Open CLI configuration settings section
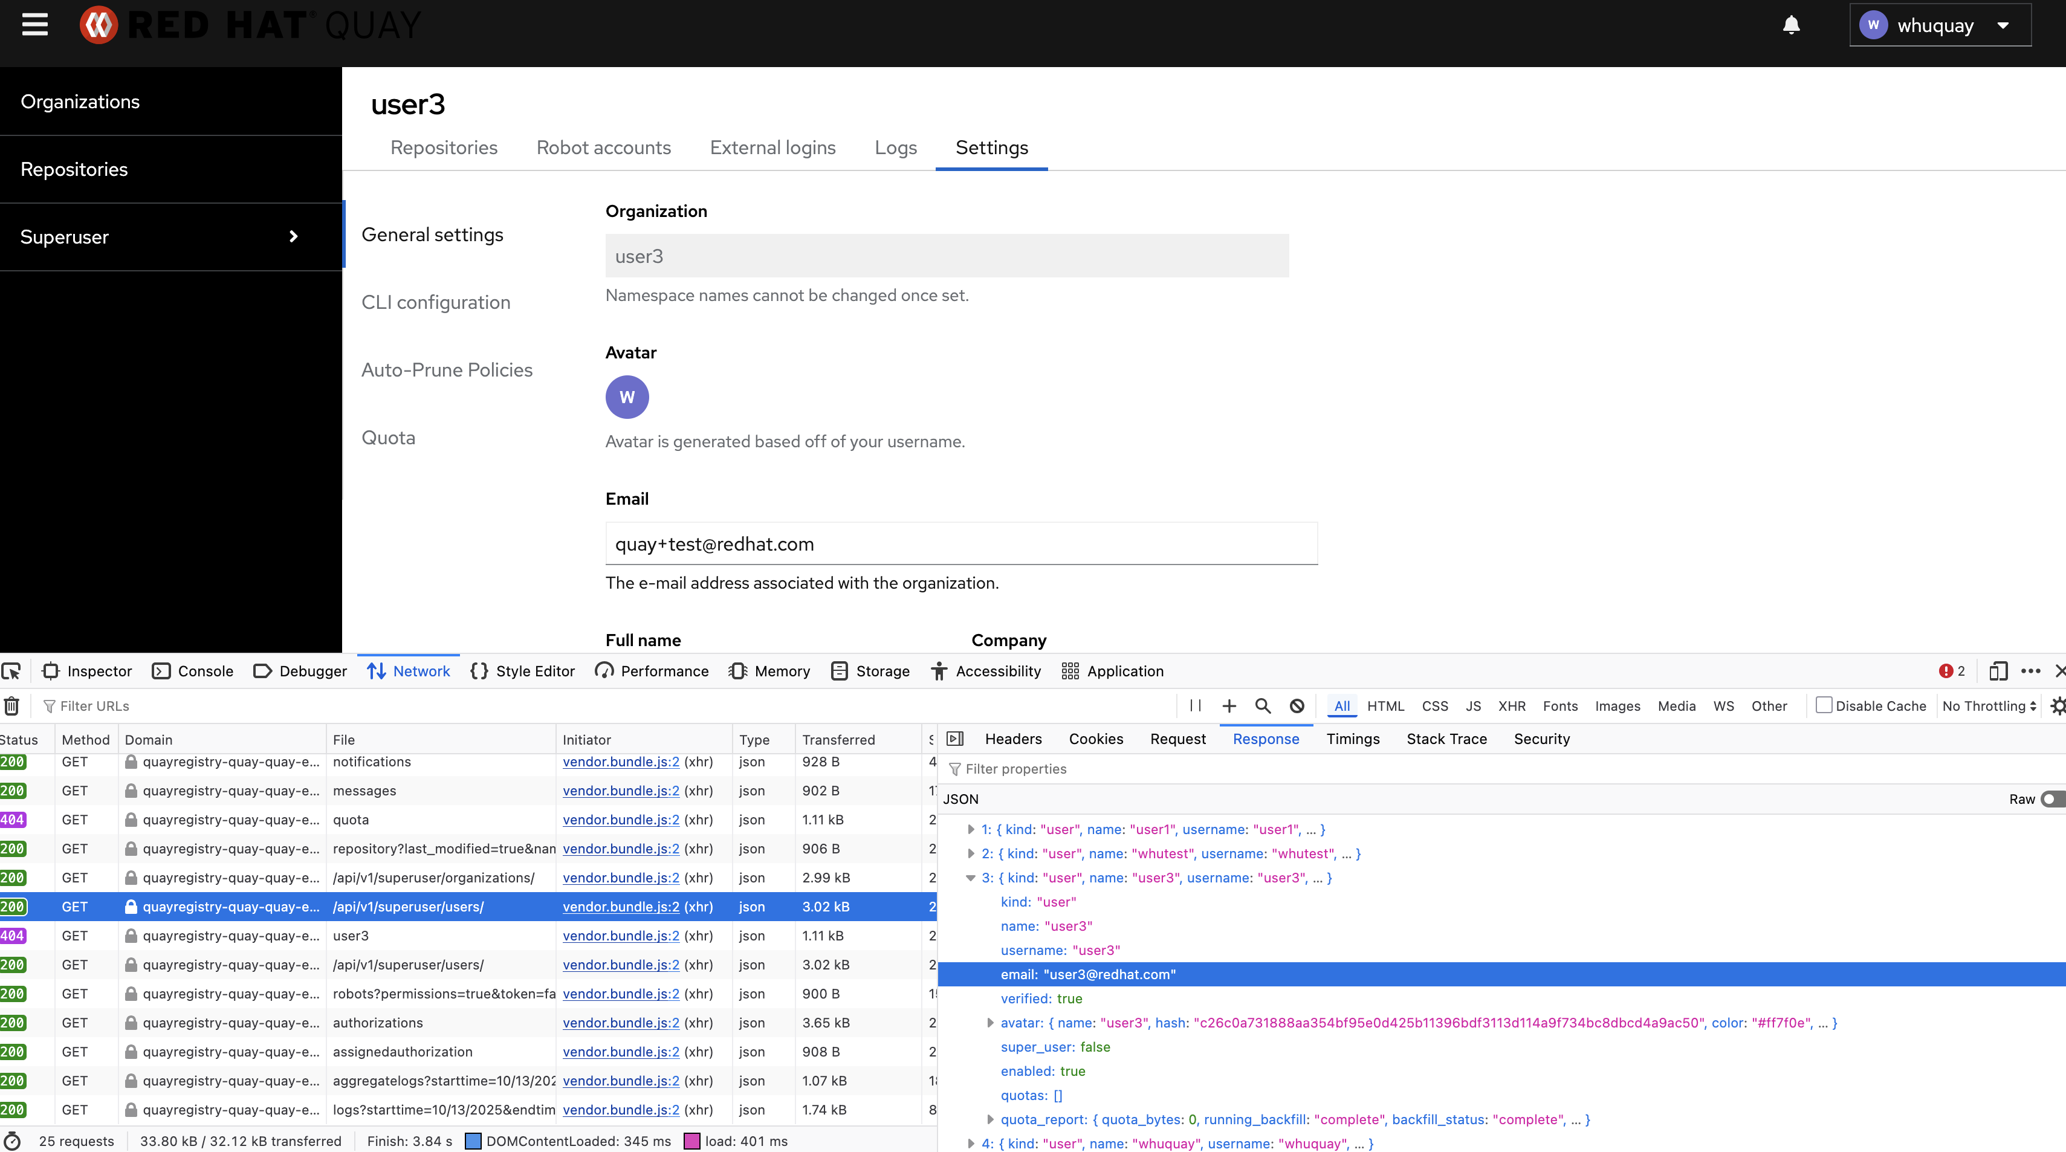 pos(435,302)
